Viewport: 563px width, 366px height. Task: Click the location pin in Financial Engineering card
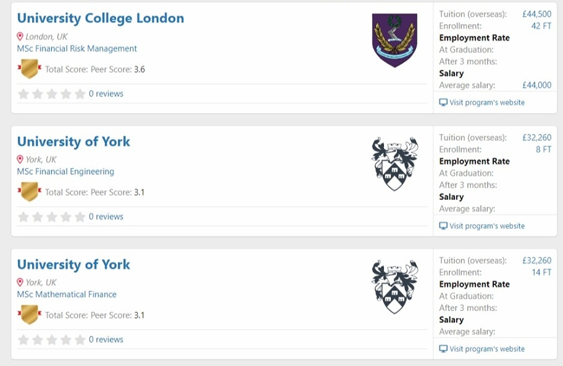coord(20,159)
